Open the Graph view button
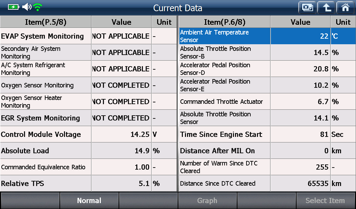This screenshot has width=356, height=209. pyautogui.click(x=207, y=200)
